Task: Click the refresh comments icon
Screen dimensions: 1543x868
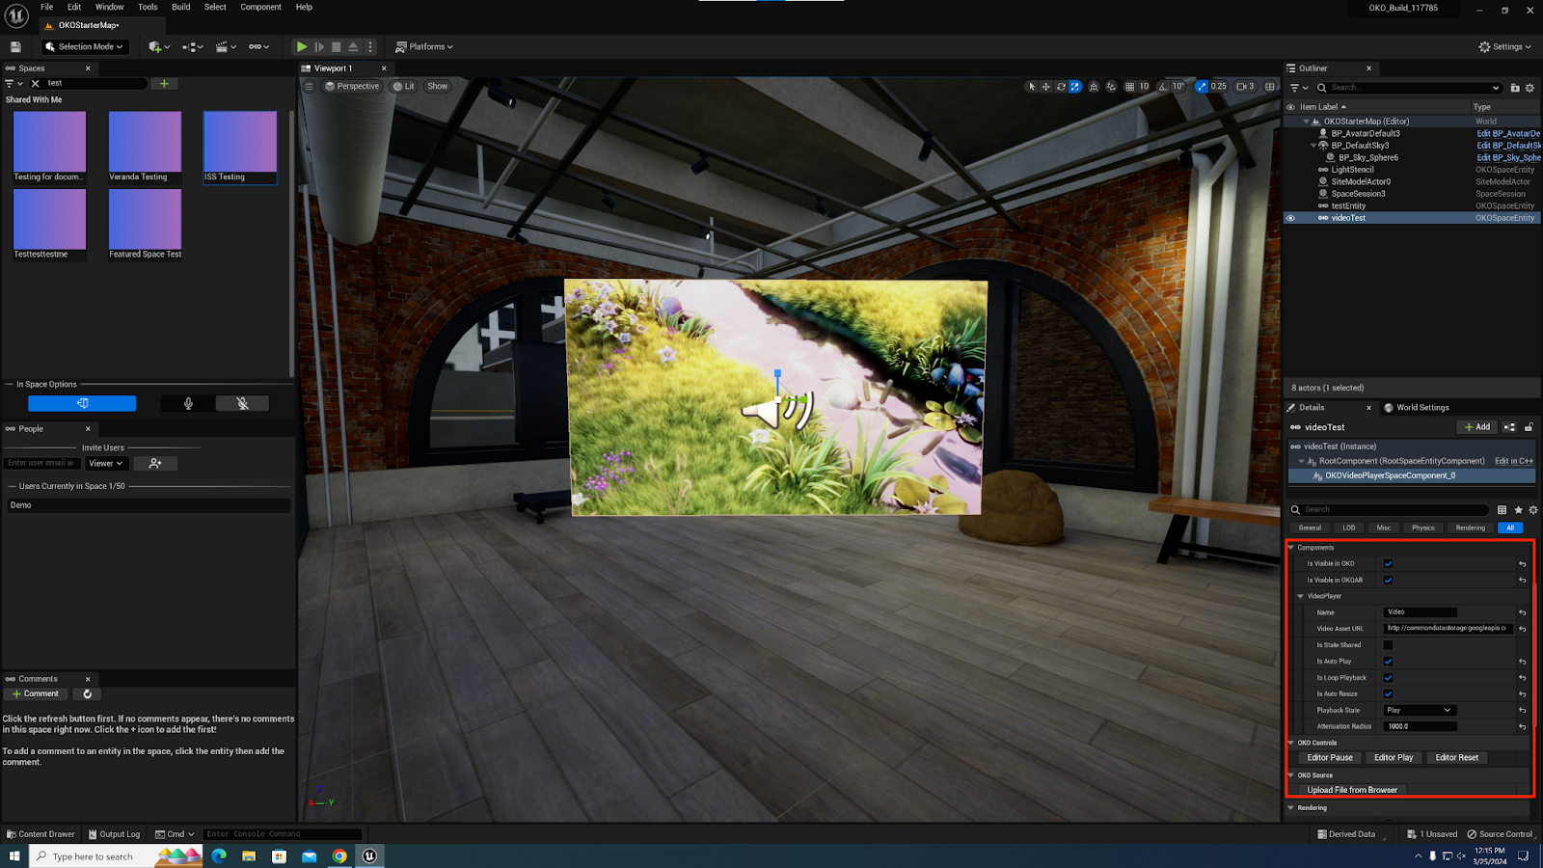Action: (x=87, y=694)
